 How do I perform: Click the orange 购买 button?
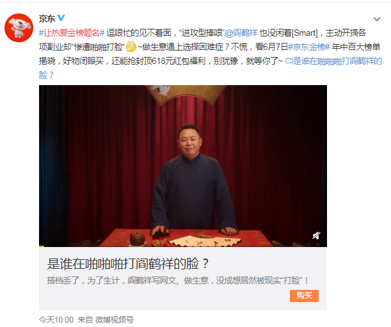tap(304, 296)
